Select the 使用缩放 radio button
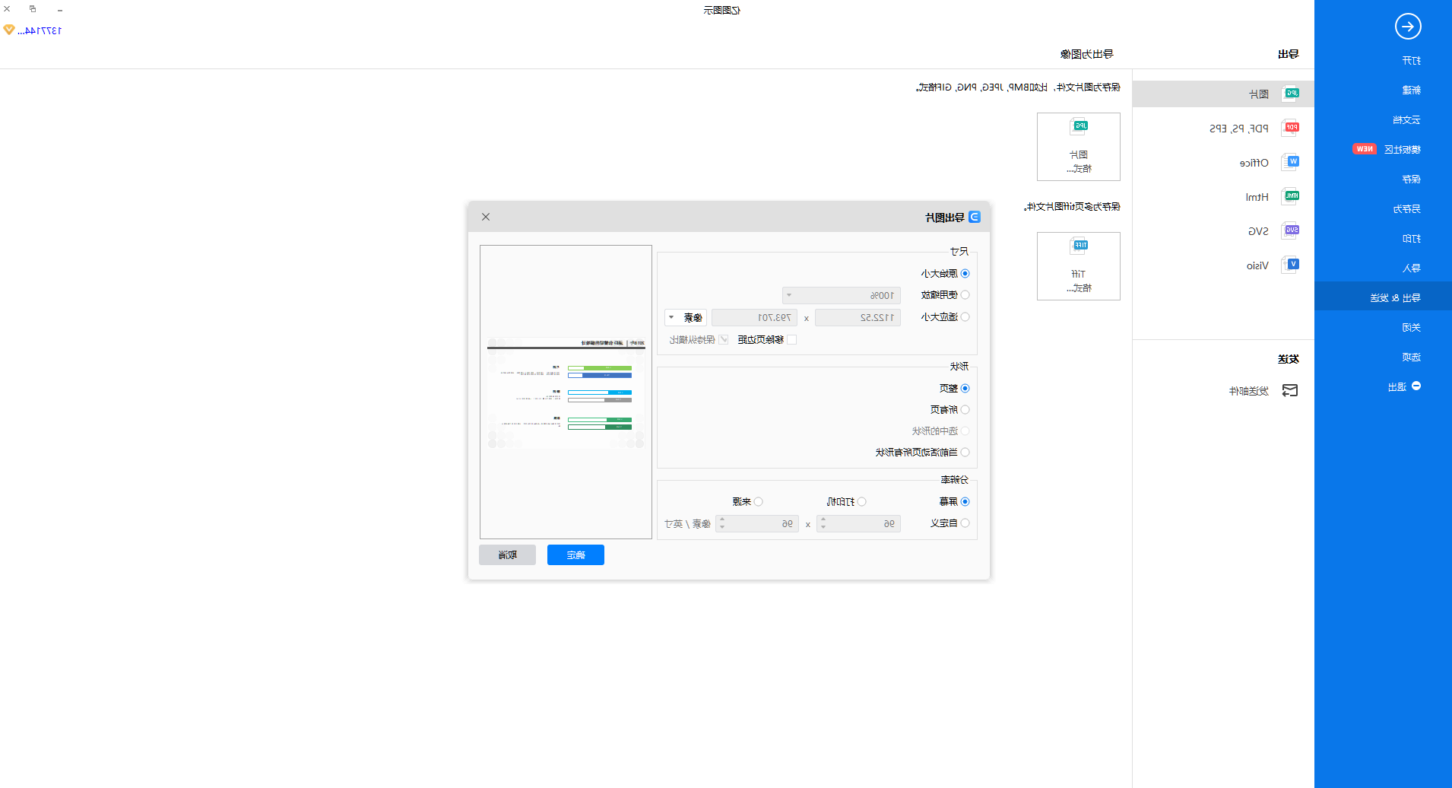Viewport: 1452px width, 788px height. pyautogui.click(x=965, y=295)
